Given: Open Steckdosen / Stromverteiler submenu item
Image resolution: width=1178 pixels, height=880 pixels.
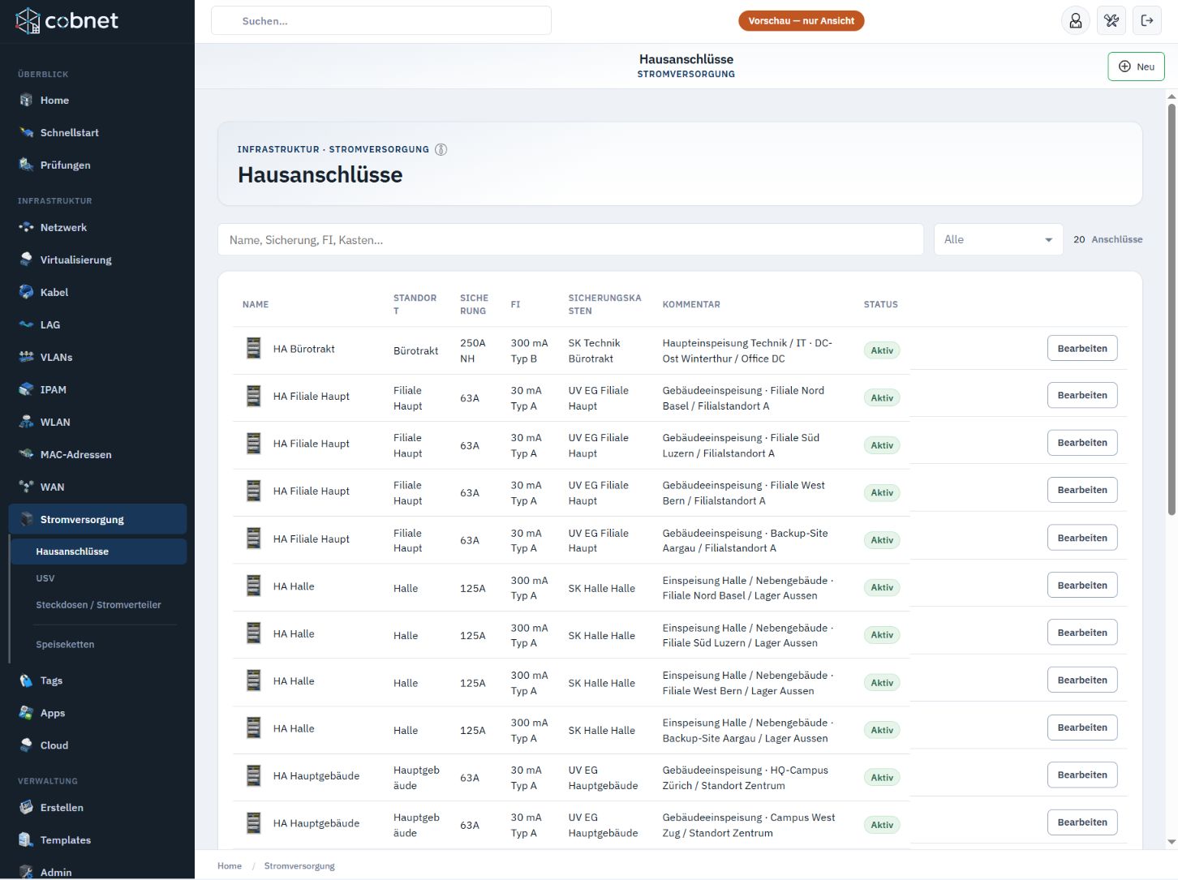Looking at the screenshot, I should (x=98, y=605).
